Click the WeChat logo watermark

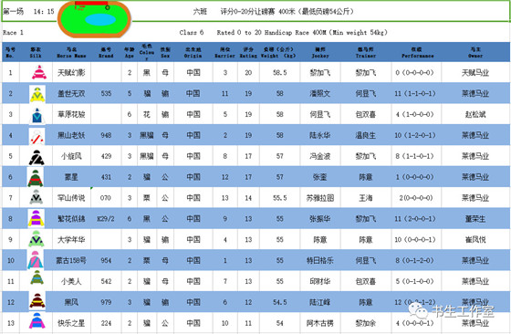(419, 309)
